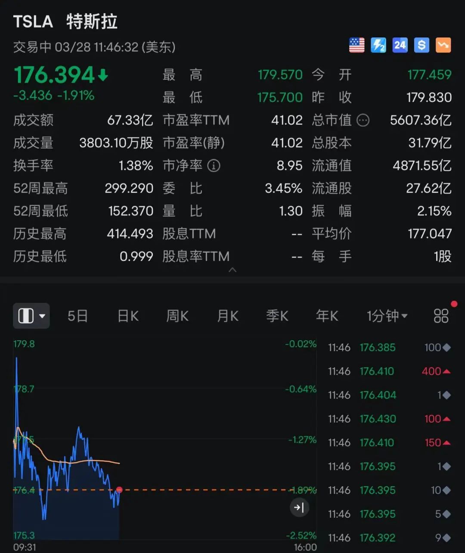Screen dimensions: 465x553
Task: Open the four-square chart tools grid icon
Action: click(x=441, y=316)
